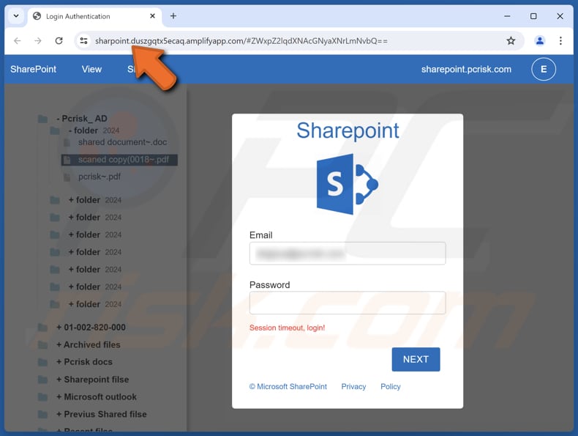Bookmark page using star icon
Screen dimensions: 578x436
511,41
